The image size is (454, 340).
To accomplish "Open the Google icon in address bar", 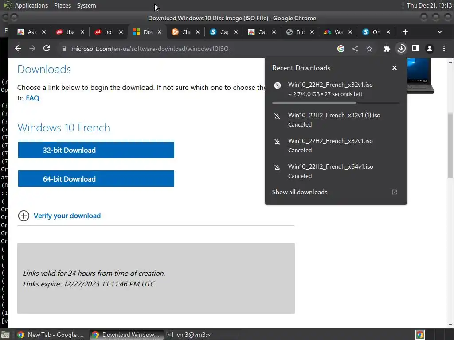I will coord(341,49).
